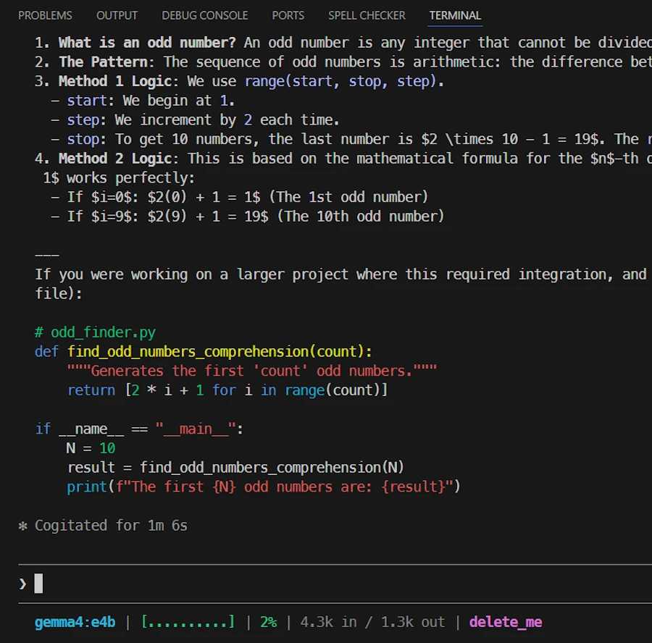
Task: Click the 'If $i=9$' bullet line
Action: coord(248,217)
